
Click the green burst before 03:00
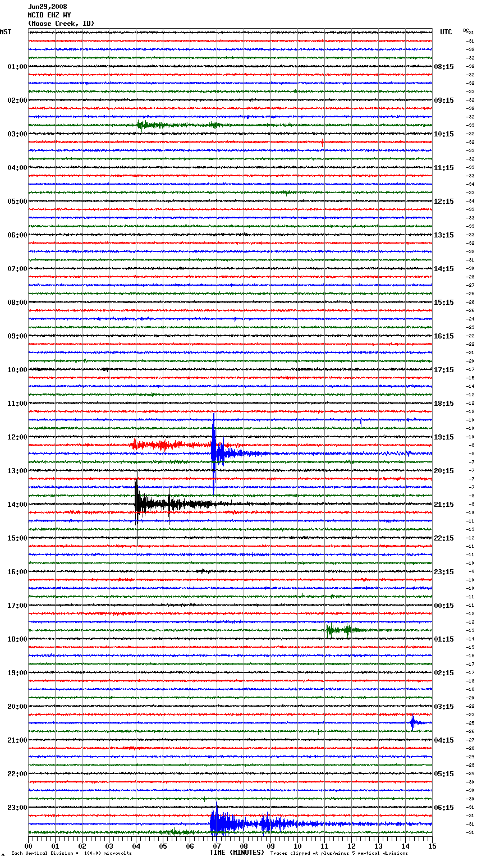tap(180, 125)
